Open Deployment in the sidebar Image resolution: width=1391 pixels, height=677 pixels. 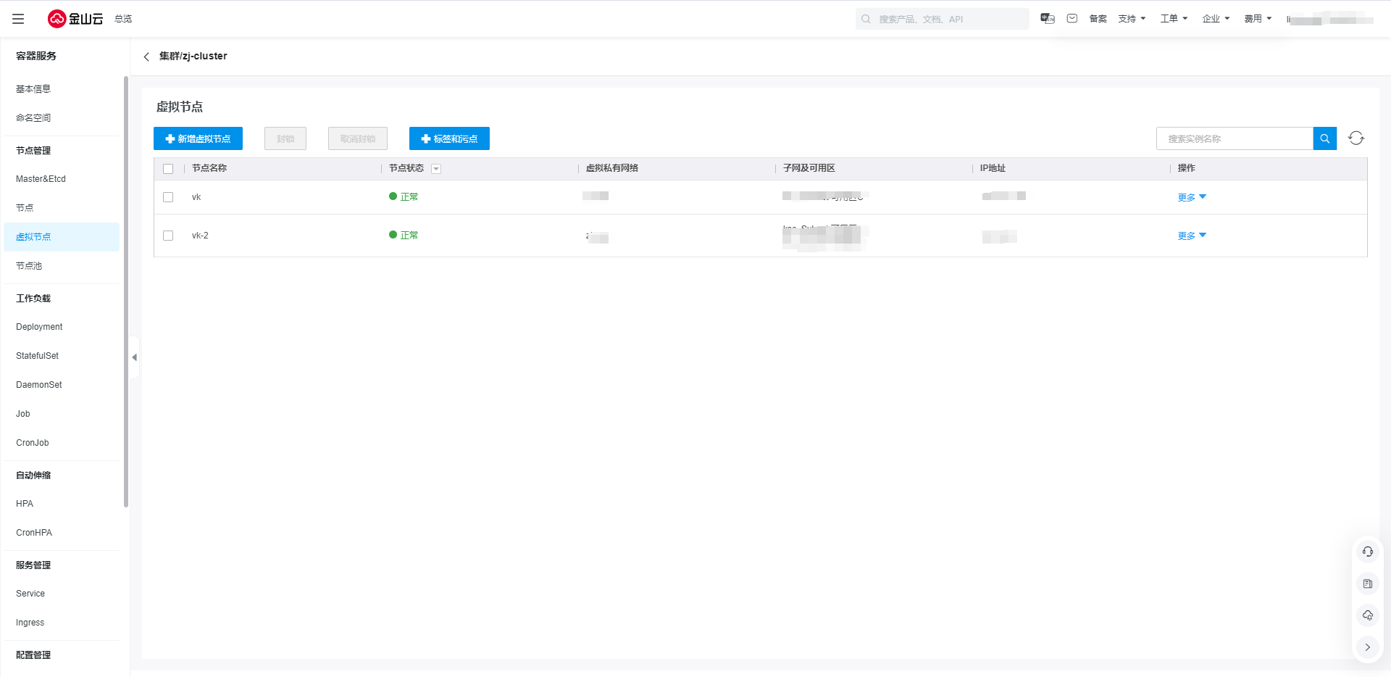click(39, 327)
